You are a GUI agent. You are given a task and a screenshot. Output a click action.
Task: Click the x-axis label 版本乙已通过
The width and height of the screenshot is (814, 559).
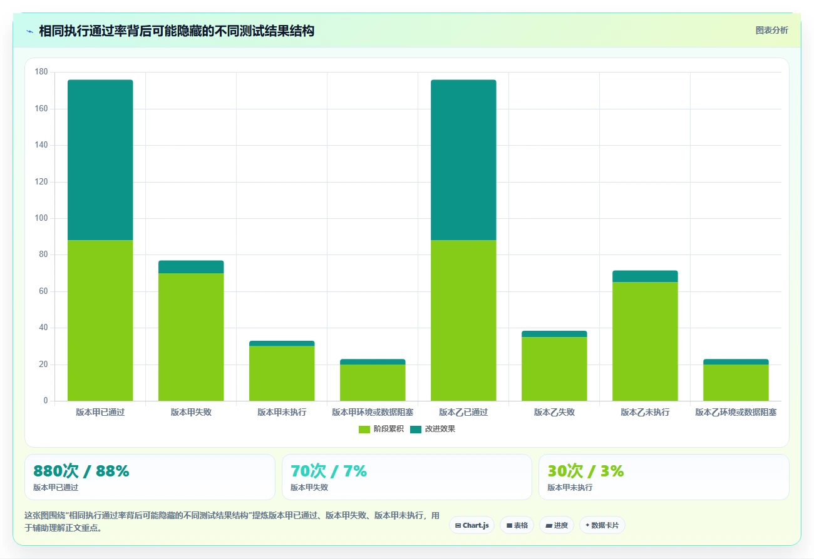tap(463, 413)
